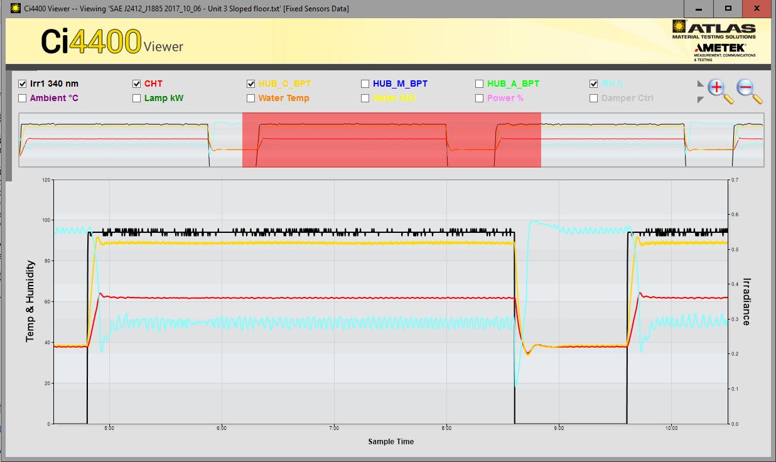The image size is (776, 462).
Task: Disable the CHT trace checkbox
Action: click(x=137, y=83)
